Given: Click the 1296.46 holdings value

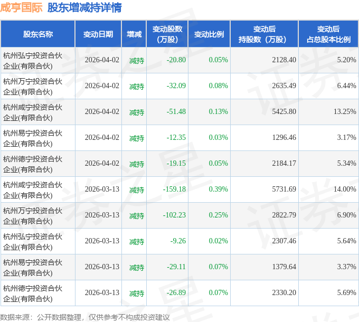Looking at the screenshot, I should coord(284,138).
